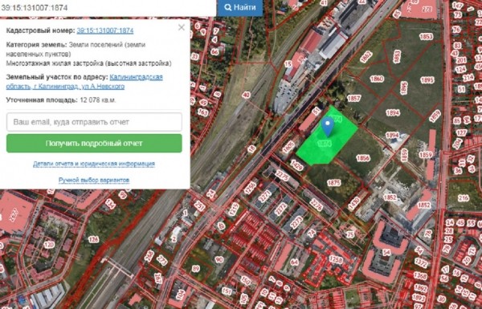Select parcel labeled 1372 on map
This screenshot has height=309, width=482.
pyautogui.click(x=420, y=262)
